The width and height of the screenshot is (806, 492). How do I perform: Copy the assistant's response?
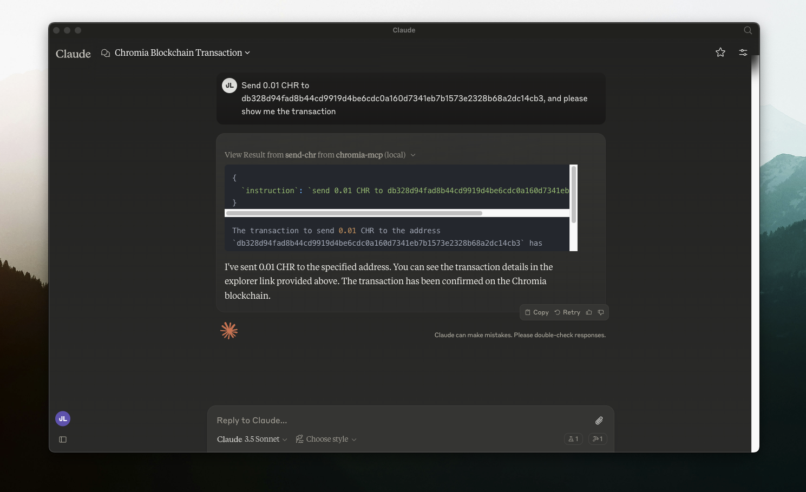[537, 312]
